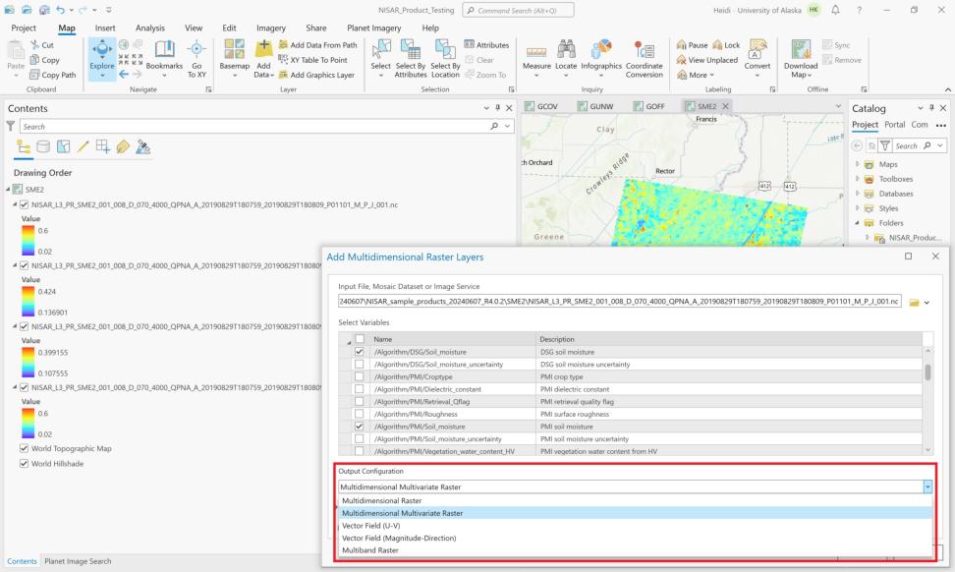Open Planet Image Search pane tab

(78, 561)
